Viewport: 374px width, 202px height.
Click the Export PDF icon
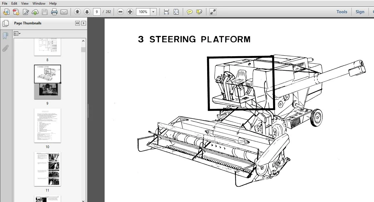16,12
